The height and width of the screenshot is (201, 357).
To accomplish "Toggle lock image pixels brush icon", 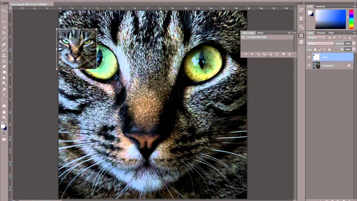I will 320,49.
